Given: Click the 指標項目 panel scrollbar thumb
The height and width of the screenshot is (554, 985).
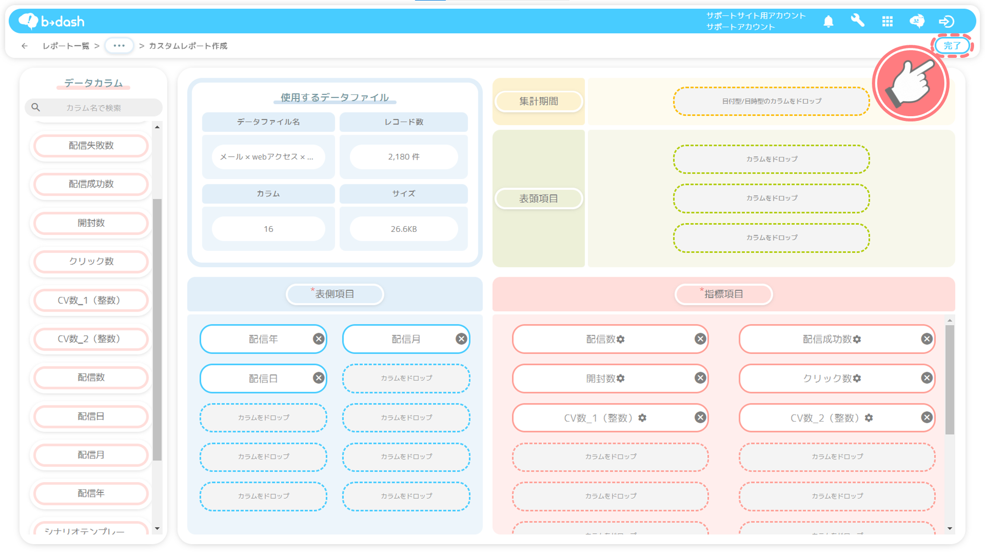Looking at the screenshot, I should pyautogui.click(x=950, y=379).
